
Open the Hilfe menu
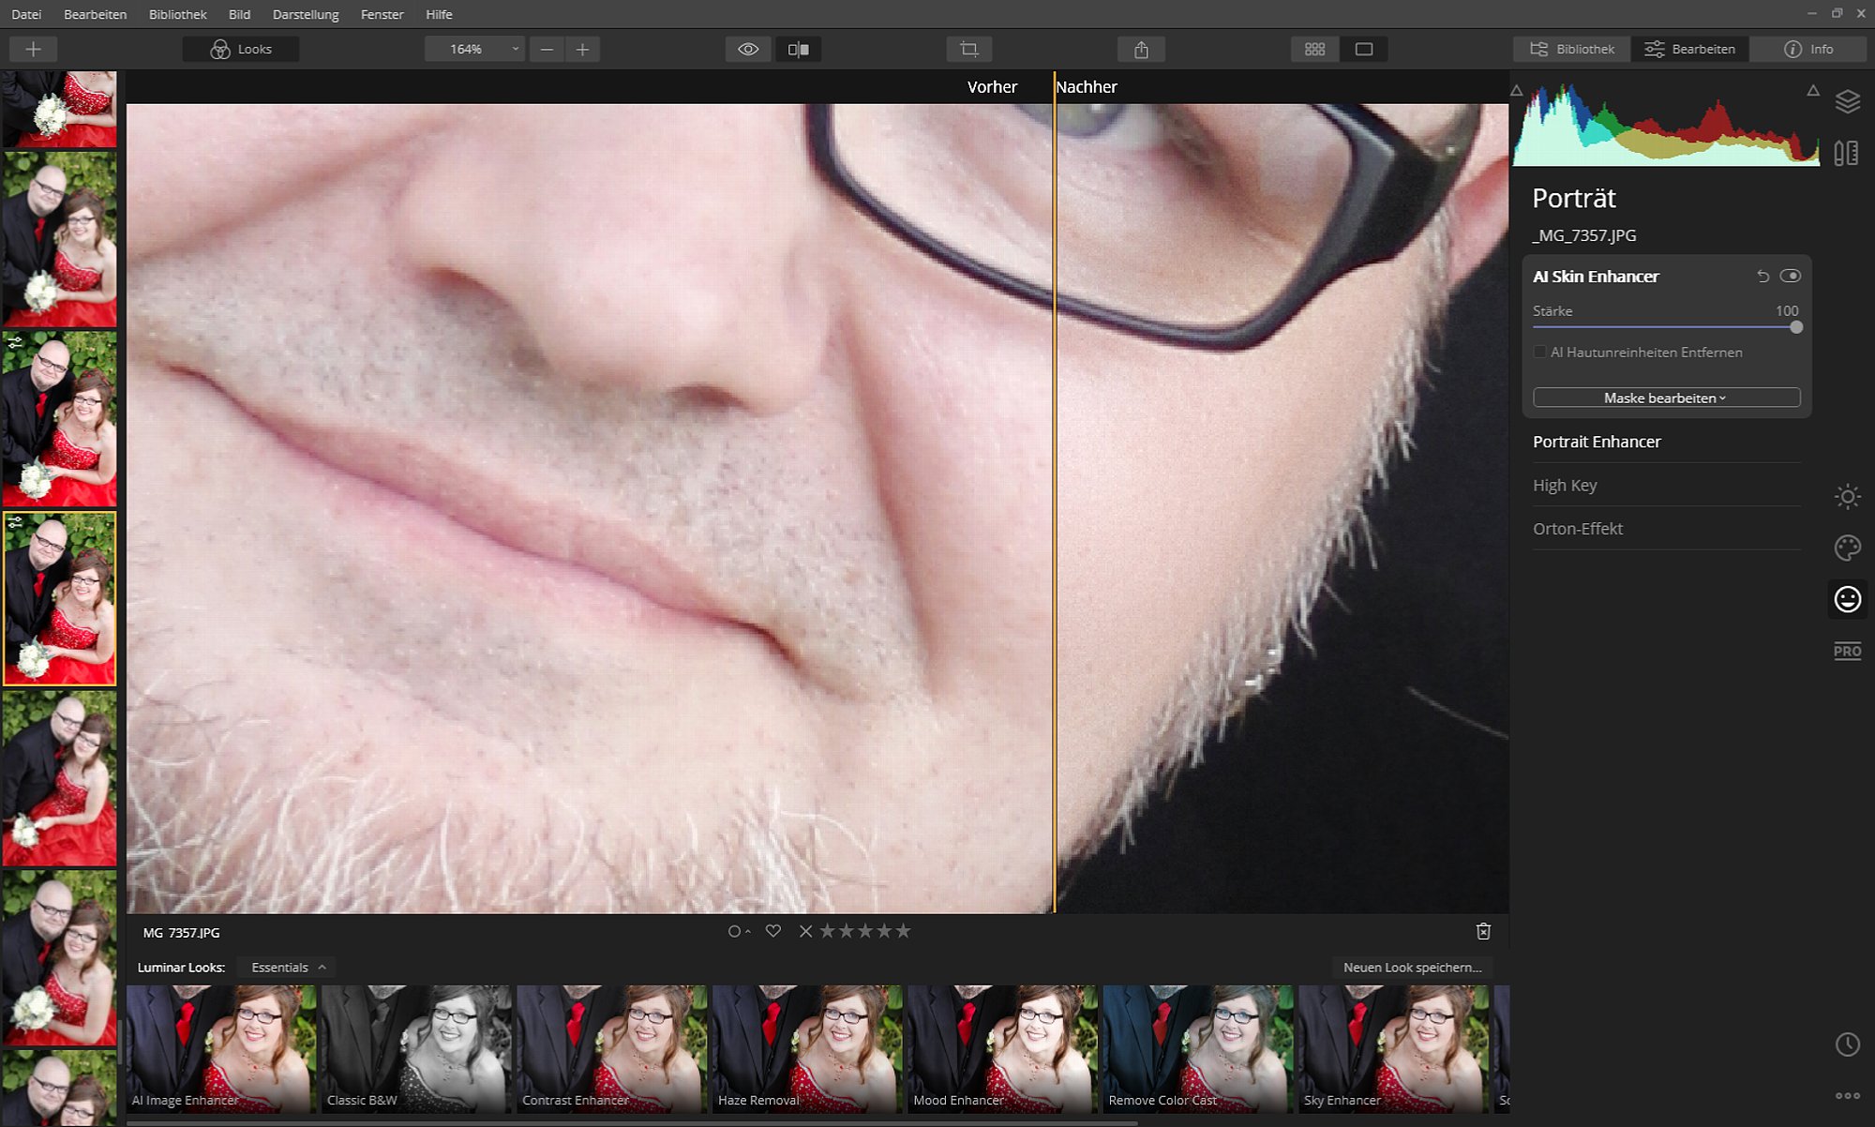[439, 14]
